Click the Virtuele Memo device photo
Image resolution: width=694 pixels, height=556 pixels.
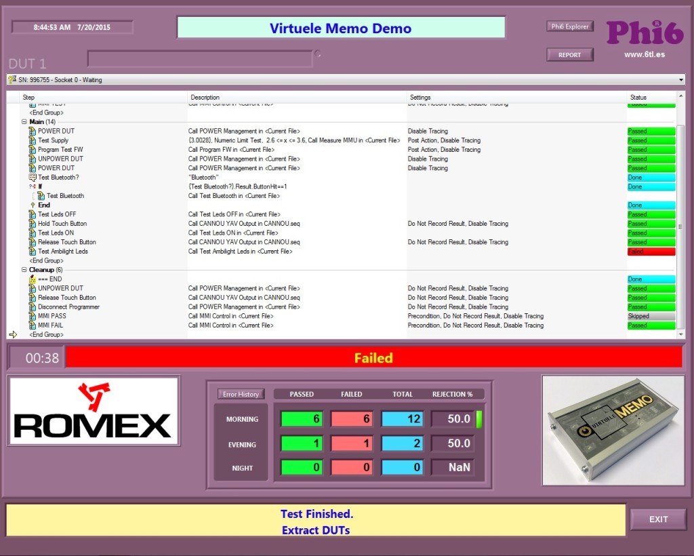(x=612, y=430)
